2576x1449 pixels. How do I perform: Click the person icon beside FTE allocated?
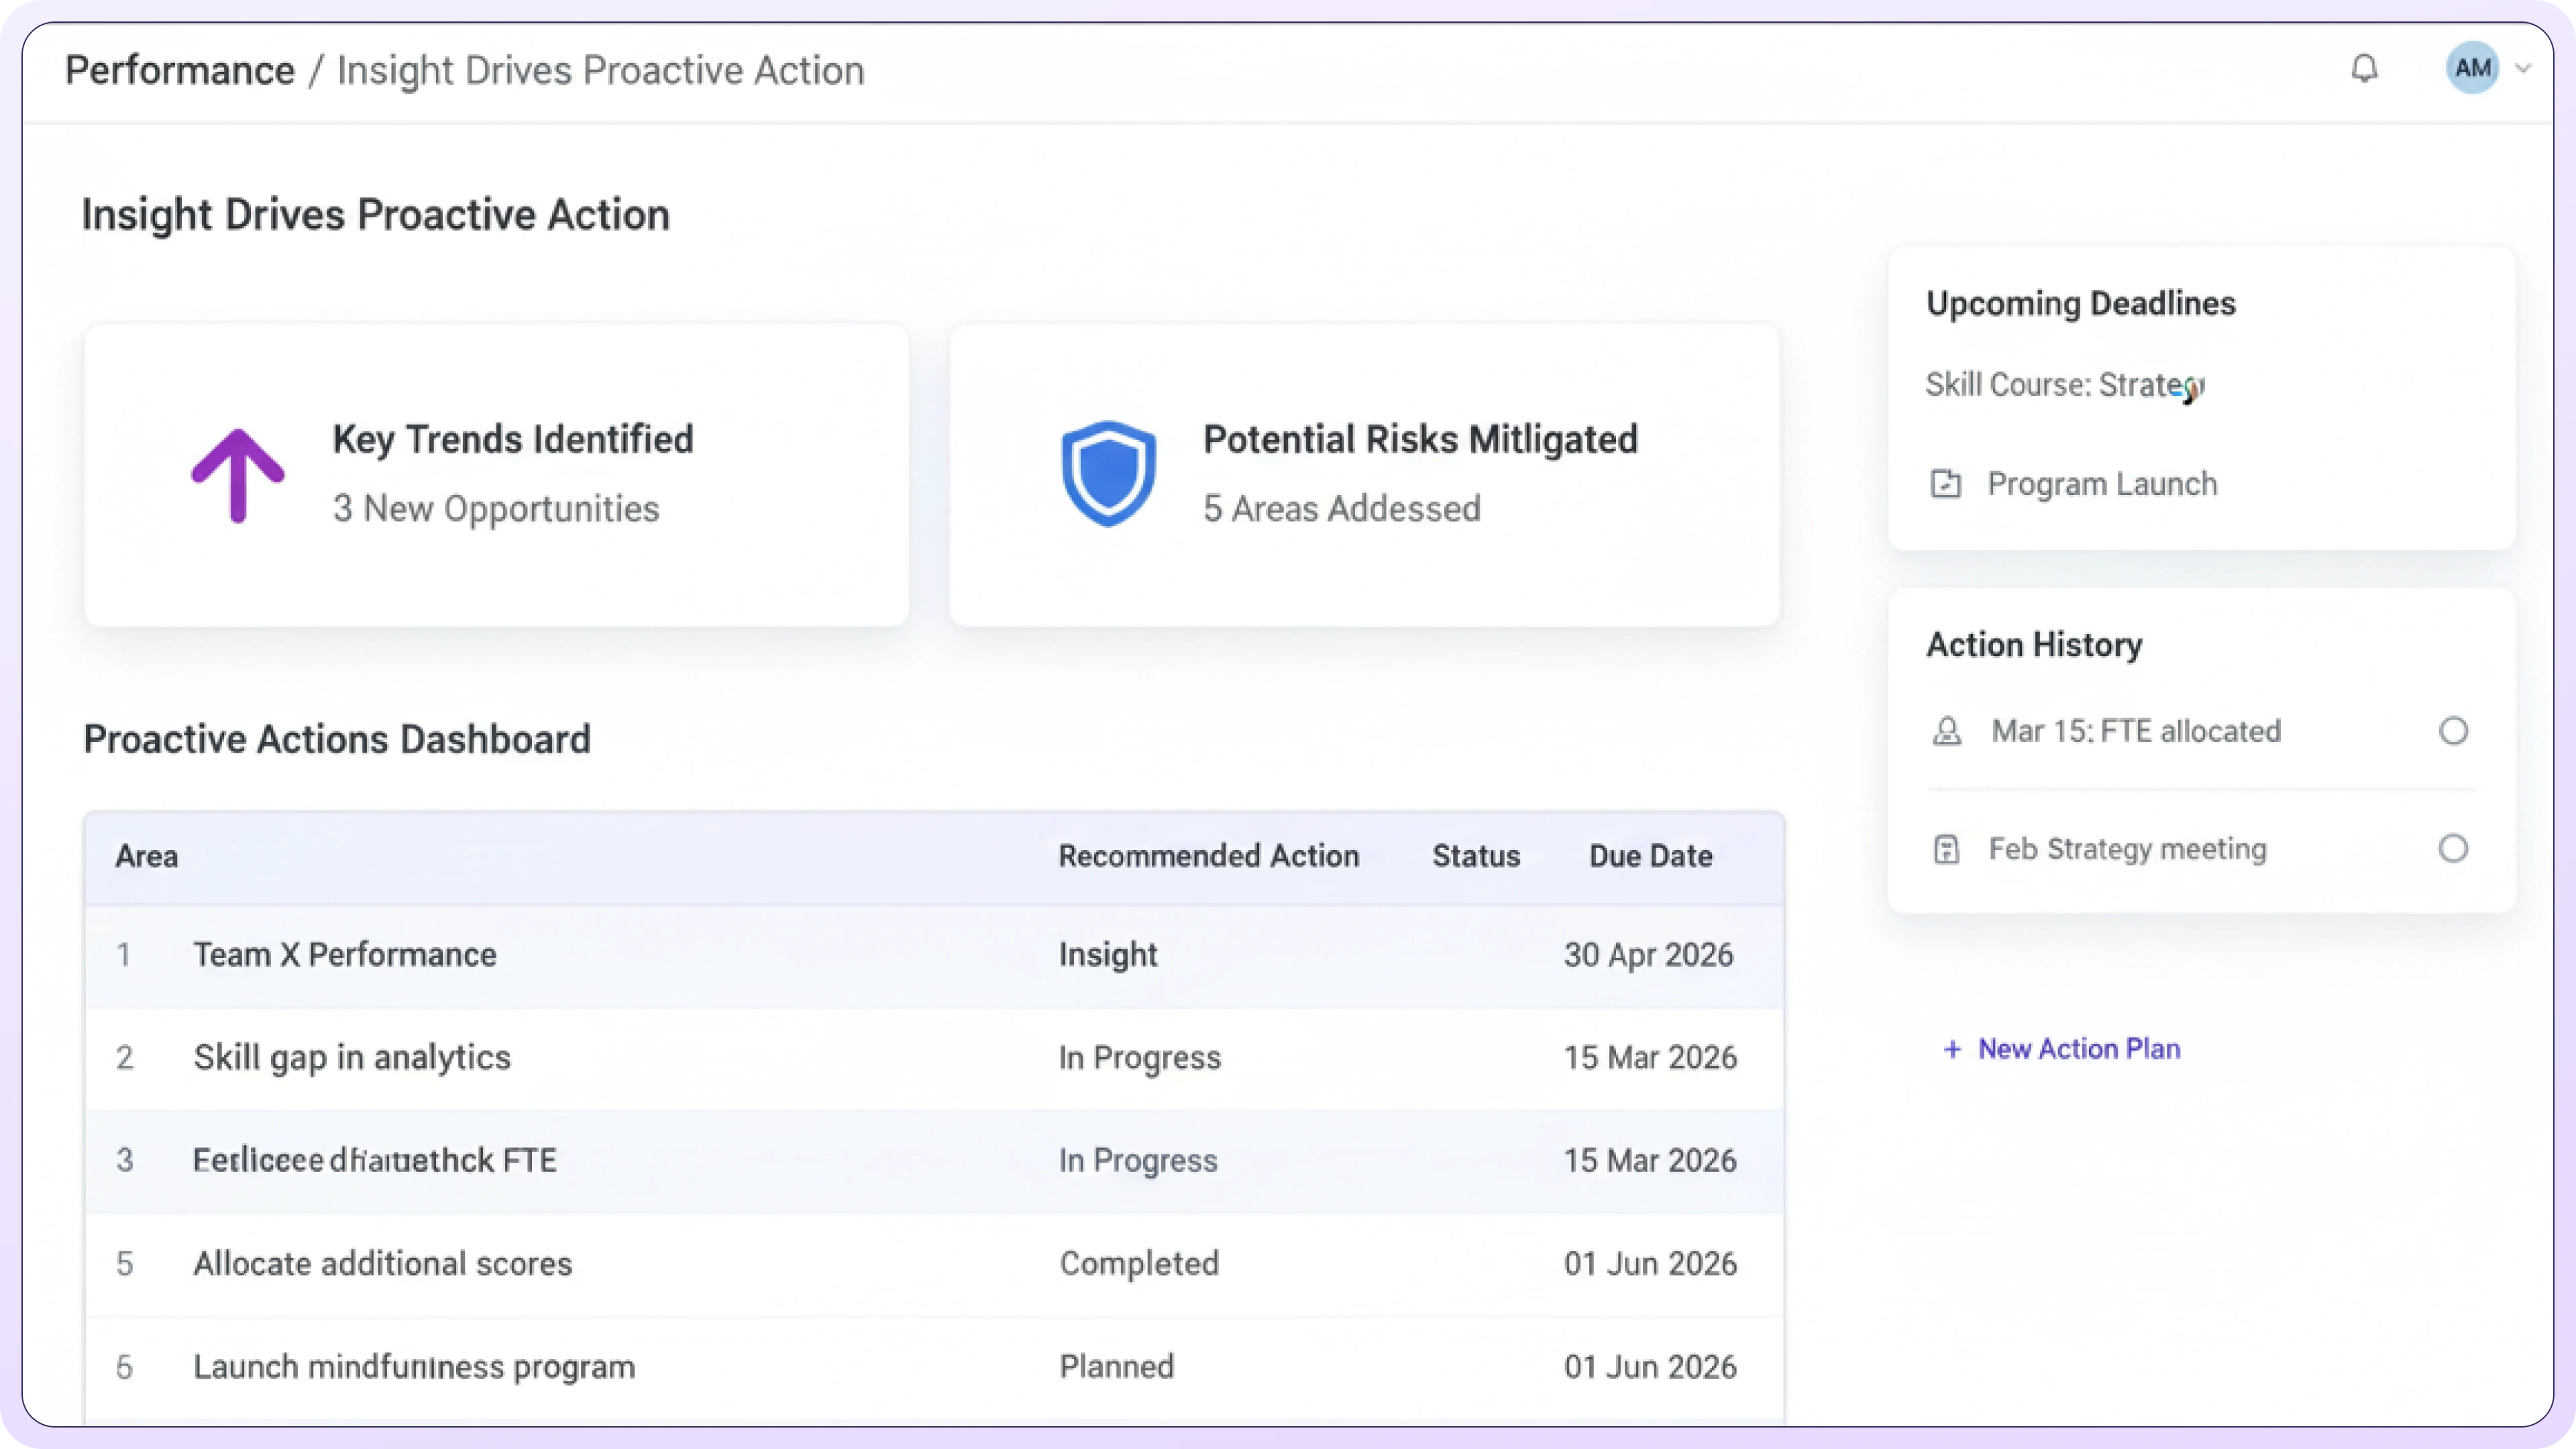(1946, 731)
